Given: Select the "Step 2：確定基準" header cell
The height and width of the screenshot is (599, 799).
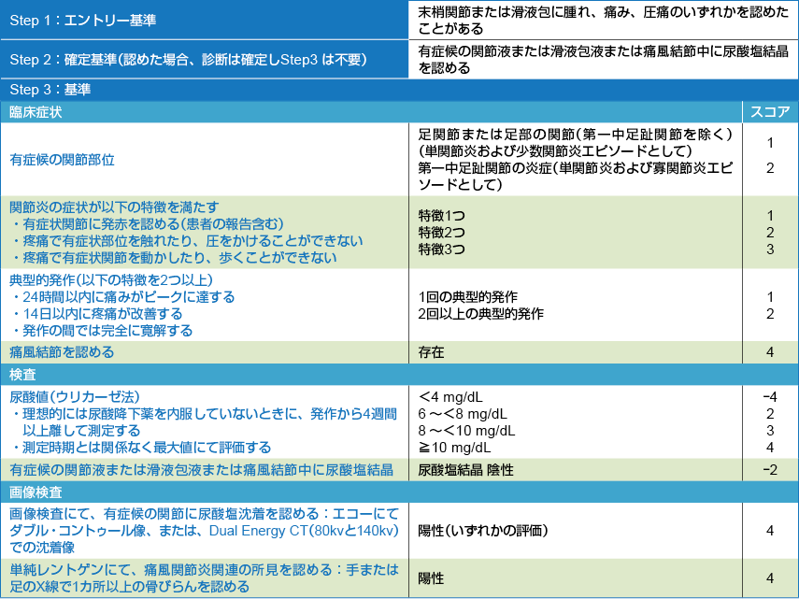Looking at the screenshot, I should [x=188, y=60].
